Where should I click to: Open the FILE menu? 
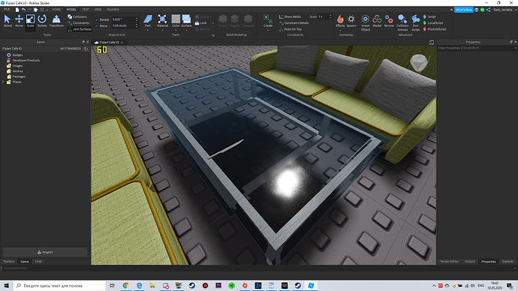click(7, 10)
